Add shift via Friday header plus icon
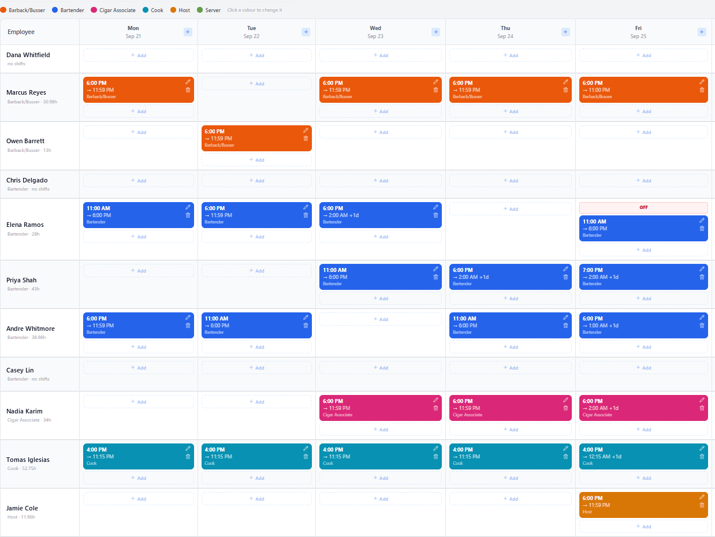The width and height of the screenshot is (715, 537). [x=702, y=32]
